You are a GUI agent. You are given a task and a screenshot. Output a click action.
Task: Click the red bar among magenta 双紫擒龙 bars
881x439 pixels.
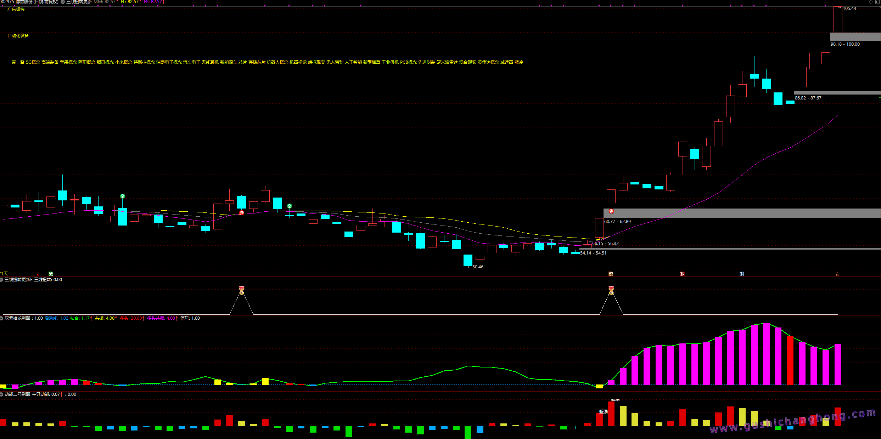point(790,360)
